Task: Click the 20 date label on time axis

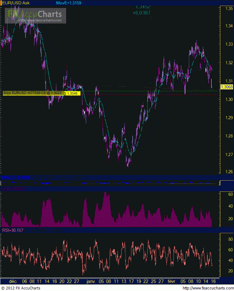Action: (x=62, y=281)
